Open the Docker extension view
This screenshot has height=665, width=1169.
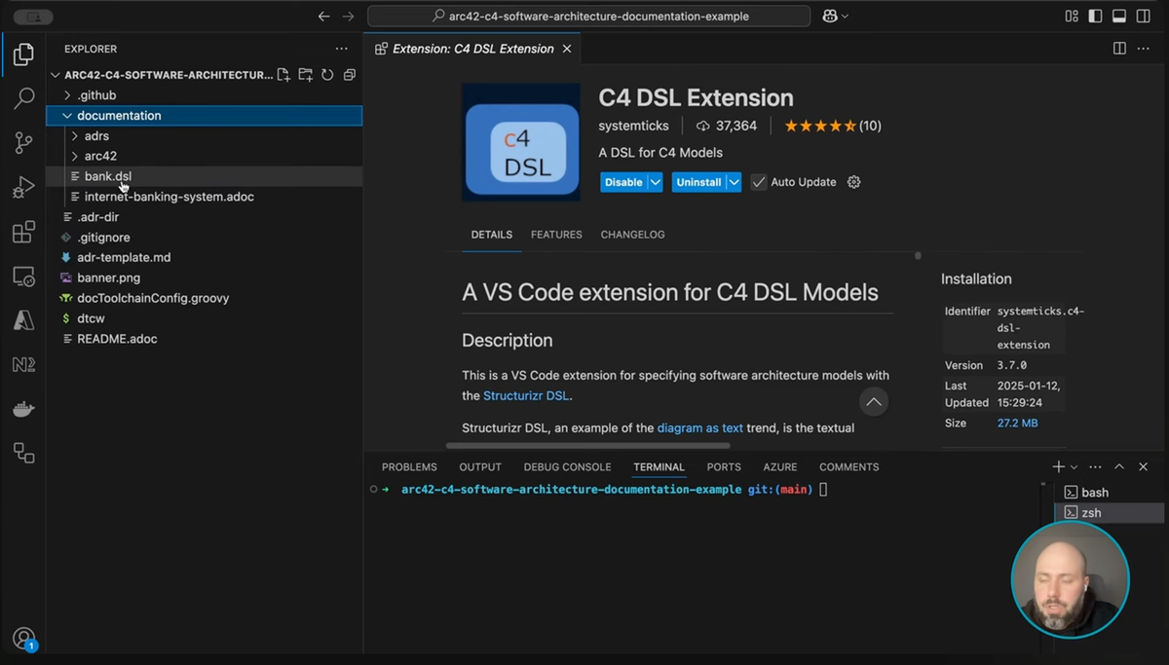[23, 408]
